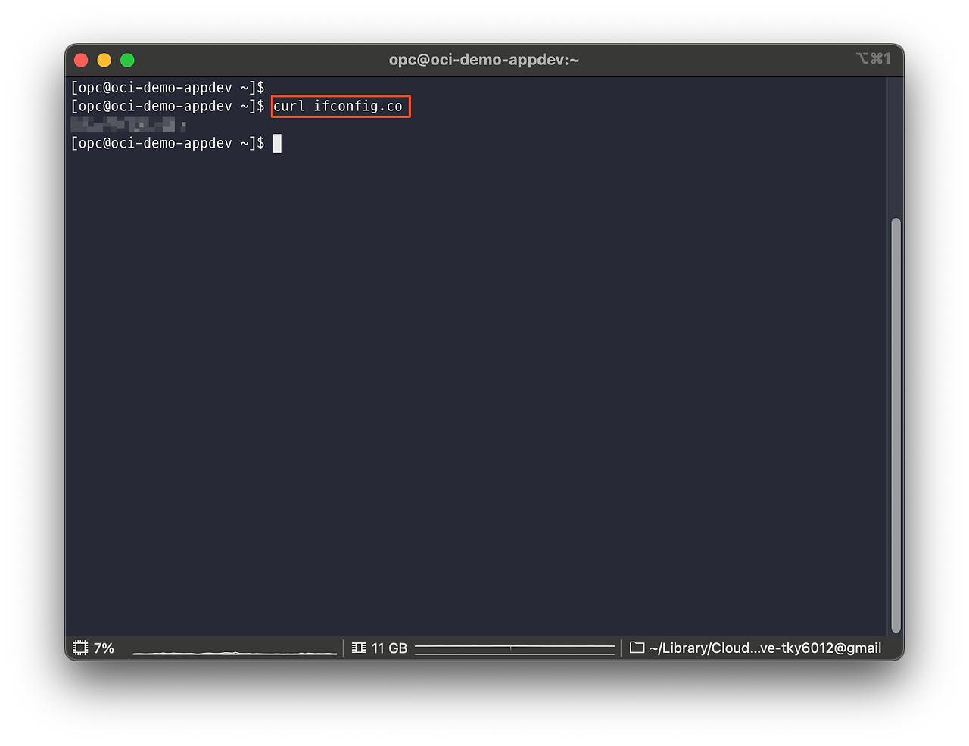
Task: Click the CPU chip icon in status bar
Action: click(x=80, y=648)
